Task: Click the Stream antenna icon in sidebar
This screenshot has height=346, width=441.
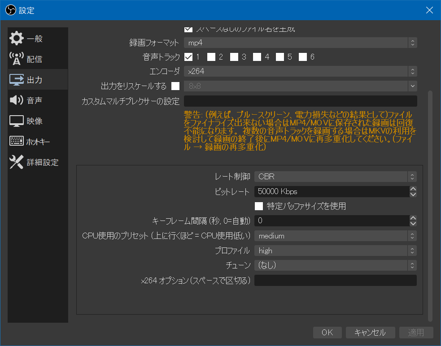Action: (16, 59)
